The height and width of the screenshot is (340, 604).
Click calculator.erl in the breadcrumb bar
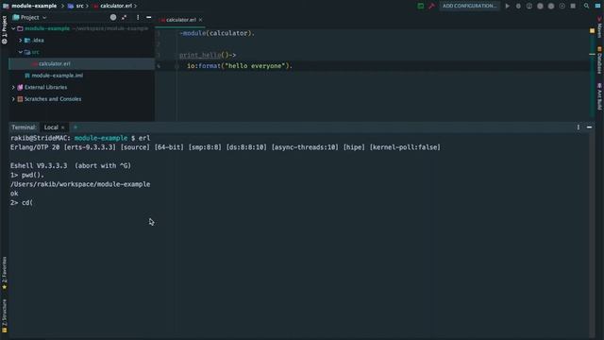116,6
